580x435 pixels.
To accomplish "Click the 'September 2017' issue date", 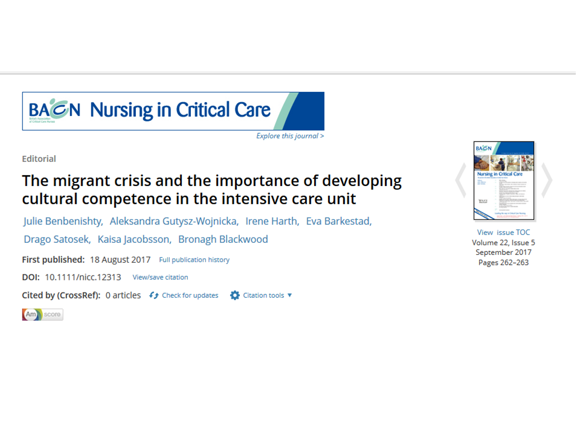I will (x=503, y=253).
